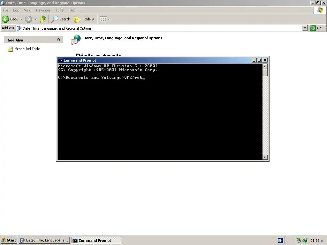
Task: Expand the Back history dropdown arrow
Action: click(x=21, y=19)
